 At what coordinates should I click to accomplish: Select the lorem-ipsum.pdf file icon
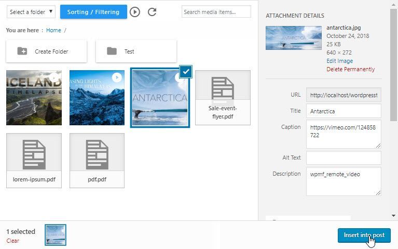point(34,153)
